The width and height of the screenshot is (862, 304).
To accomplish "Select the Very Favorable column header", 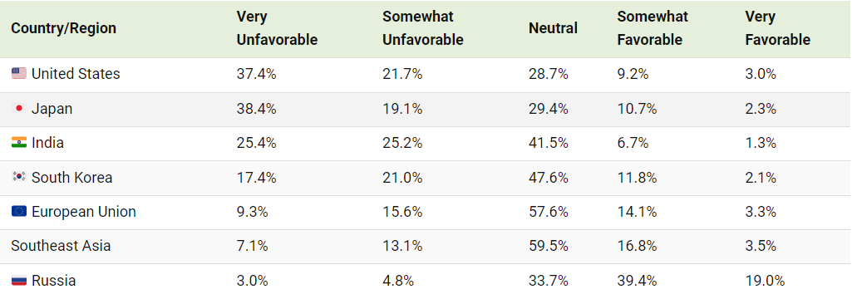I will click(x=777, y=28).
